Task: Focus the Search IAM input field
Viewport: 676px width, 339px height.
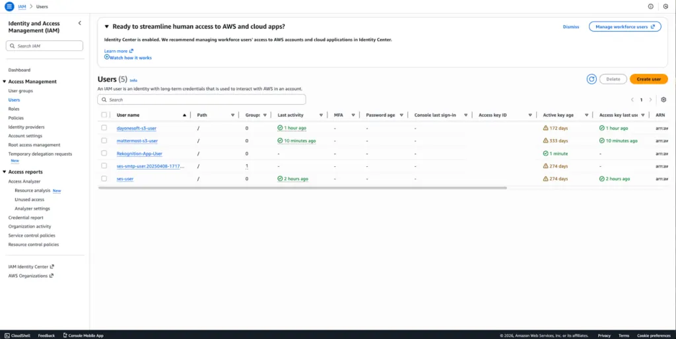Action: [44, 46]
